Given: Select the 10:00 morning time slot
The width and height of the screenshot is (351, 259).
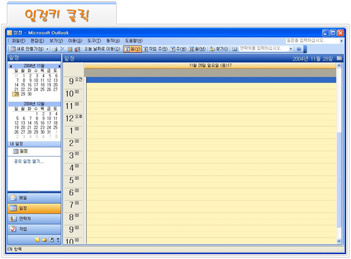Looking at the screenshot, I should coord(211,92).
